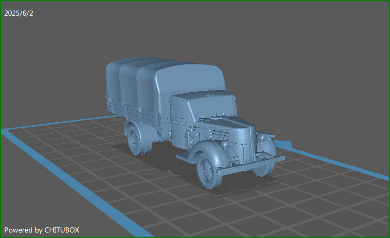Select the truck cab windshield
The height and width of the screenshot is (238, 390).
coord(214,107)
